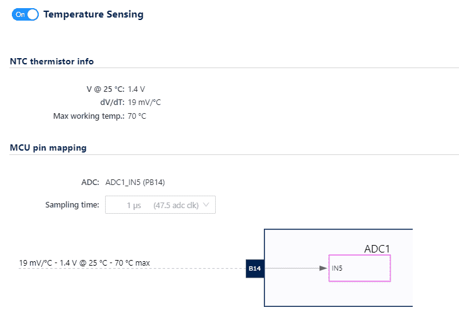459x325 pixels.
Task: Open the Sampling time dropdown
Action: [x=160, y=205]
